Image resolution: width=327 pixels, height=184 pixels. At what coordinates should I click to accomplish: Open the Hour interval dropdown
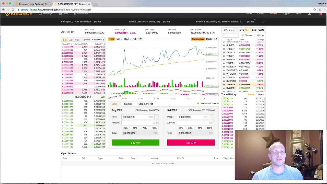(127, 39)
